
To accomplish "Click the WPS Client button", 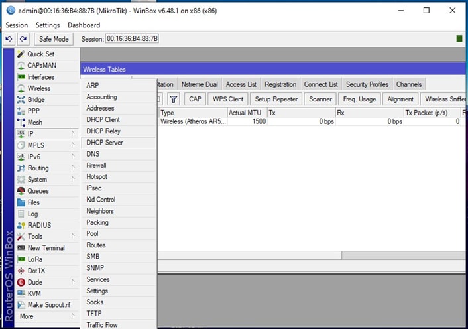I will click(228, 99).
